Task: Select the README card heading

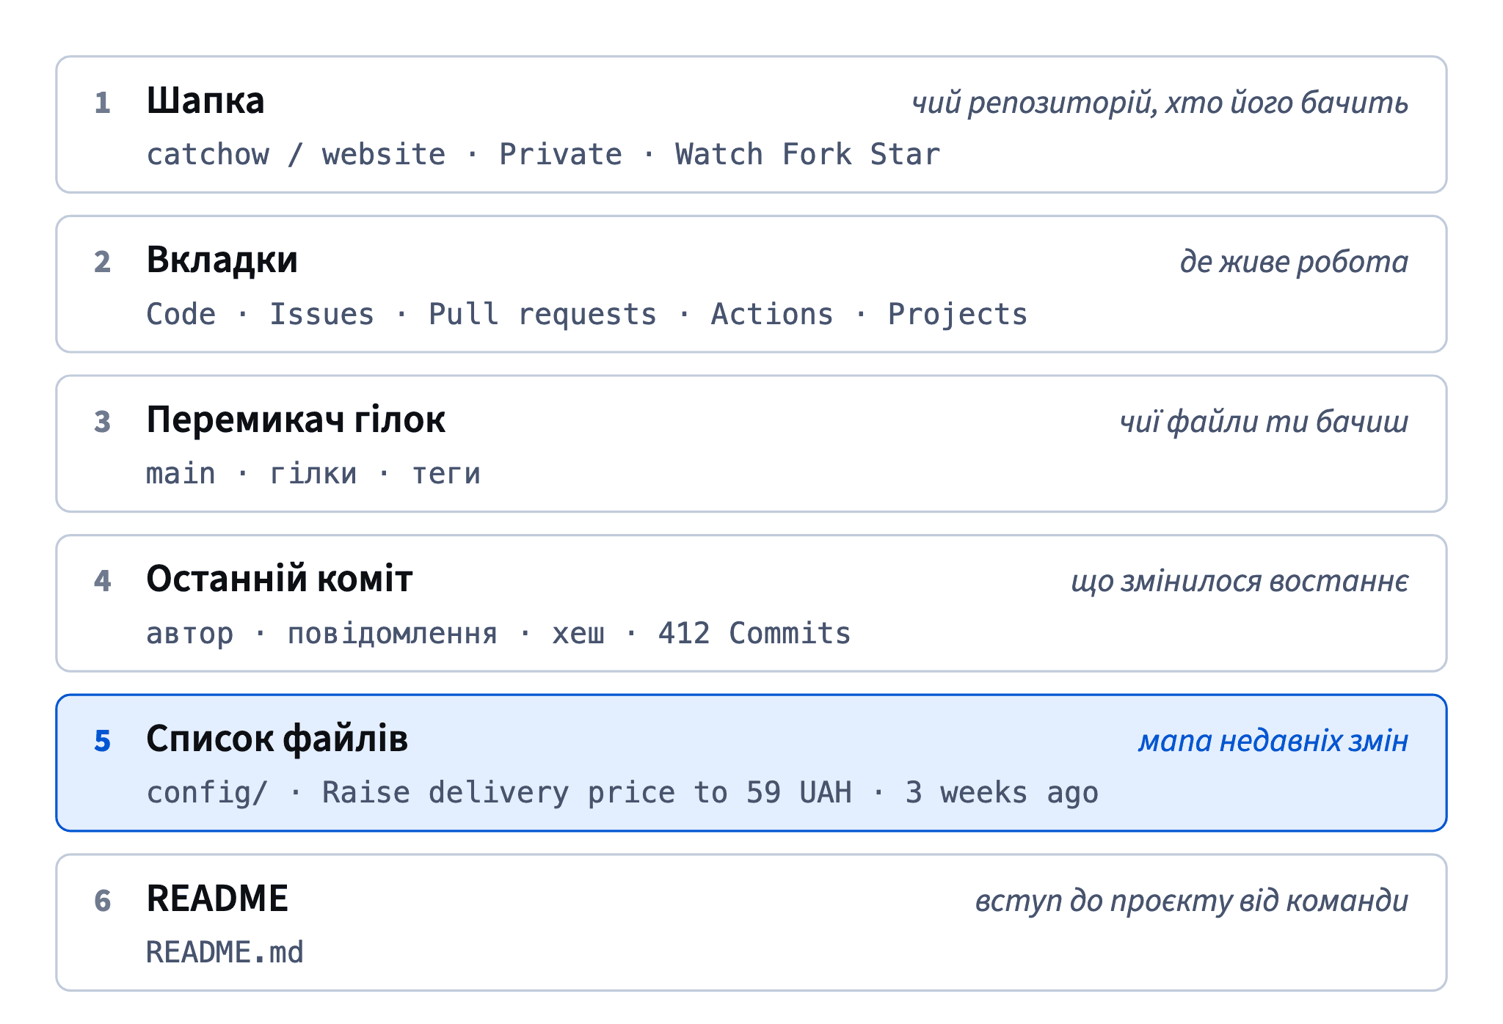Action: 217,899
